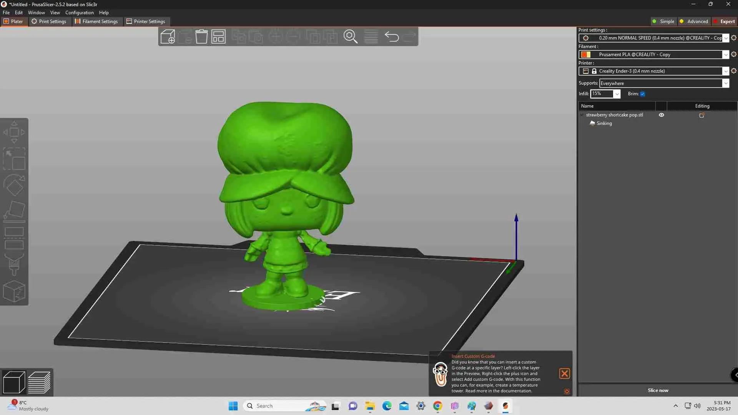Click the Search magnifier icon in toolbar
The image size is (738, 415).
click(x=351, y=37)
